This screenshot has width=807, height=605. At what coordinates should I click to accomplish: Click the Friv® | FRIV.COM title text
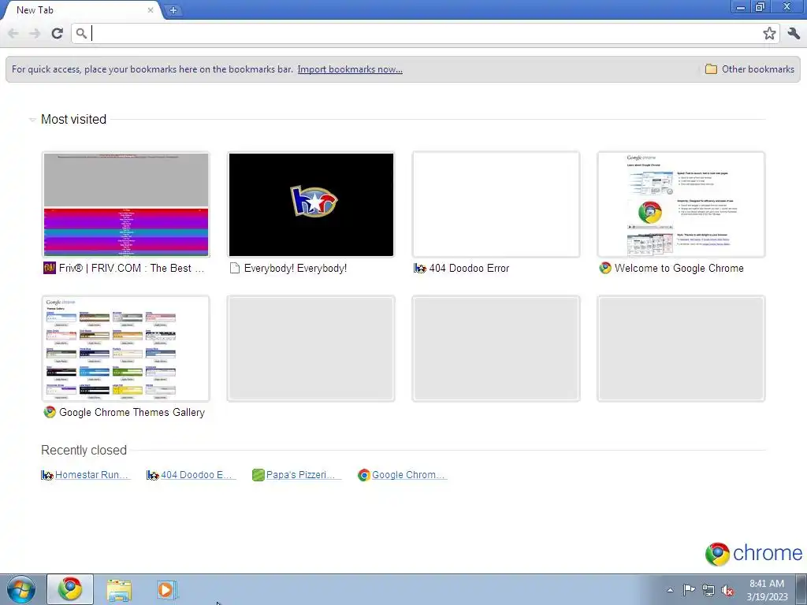tap(132, 268)
